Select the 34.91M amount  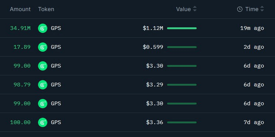point(20,28)
